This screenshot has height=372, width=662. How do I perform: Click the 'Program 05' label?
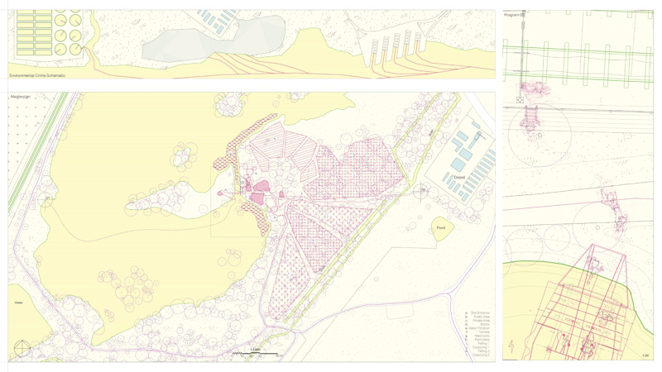point(514,15)
